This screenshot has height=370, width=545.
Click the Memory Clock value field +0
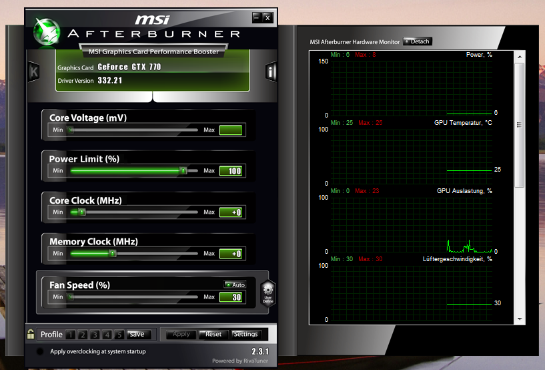[231, 254]
